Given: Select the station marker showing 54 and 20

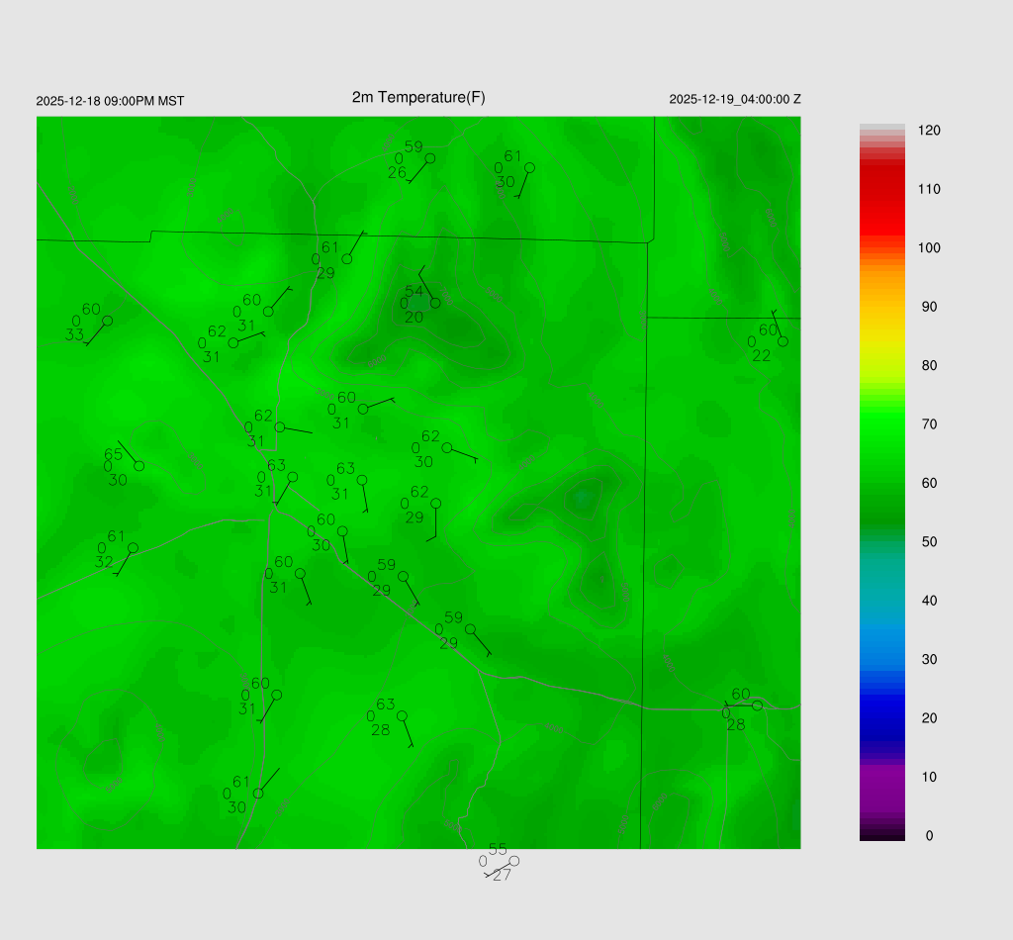Looking at the screenshot, I should (435, 303).
